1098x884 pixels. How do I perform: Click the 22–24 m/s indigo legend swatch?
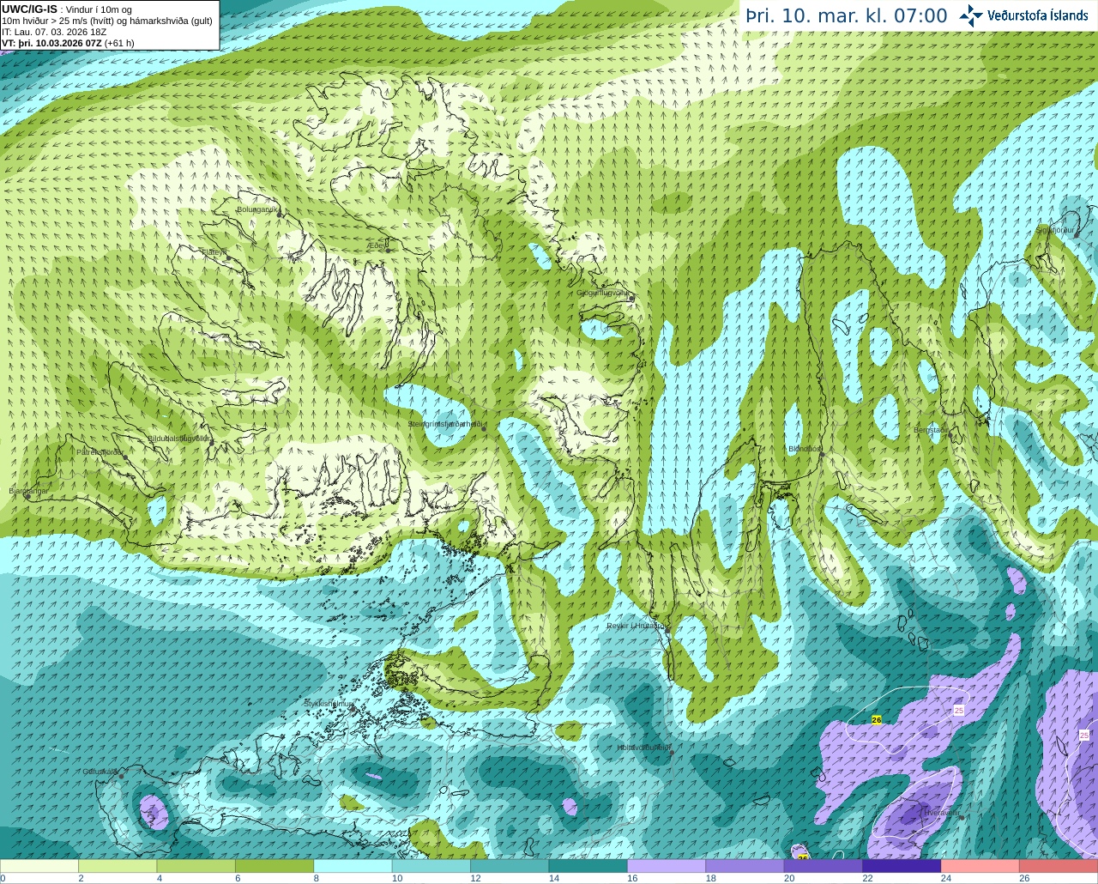click(x=902, y=866)
